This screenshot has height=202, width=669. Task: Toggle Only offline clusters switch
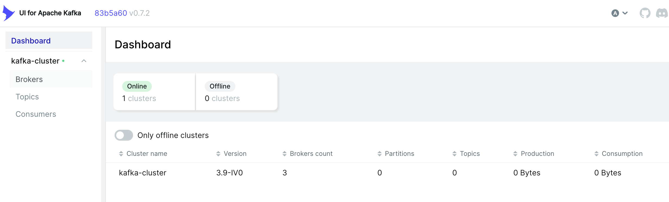click(x=124, y=135)
